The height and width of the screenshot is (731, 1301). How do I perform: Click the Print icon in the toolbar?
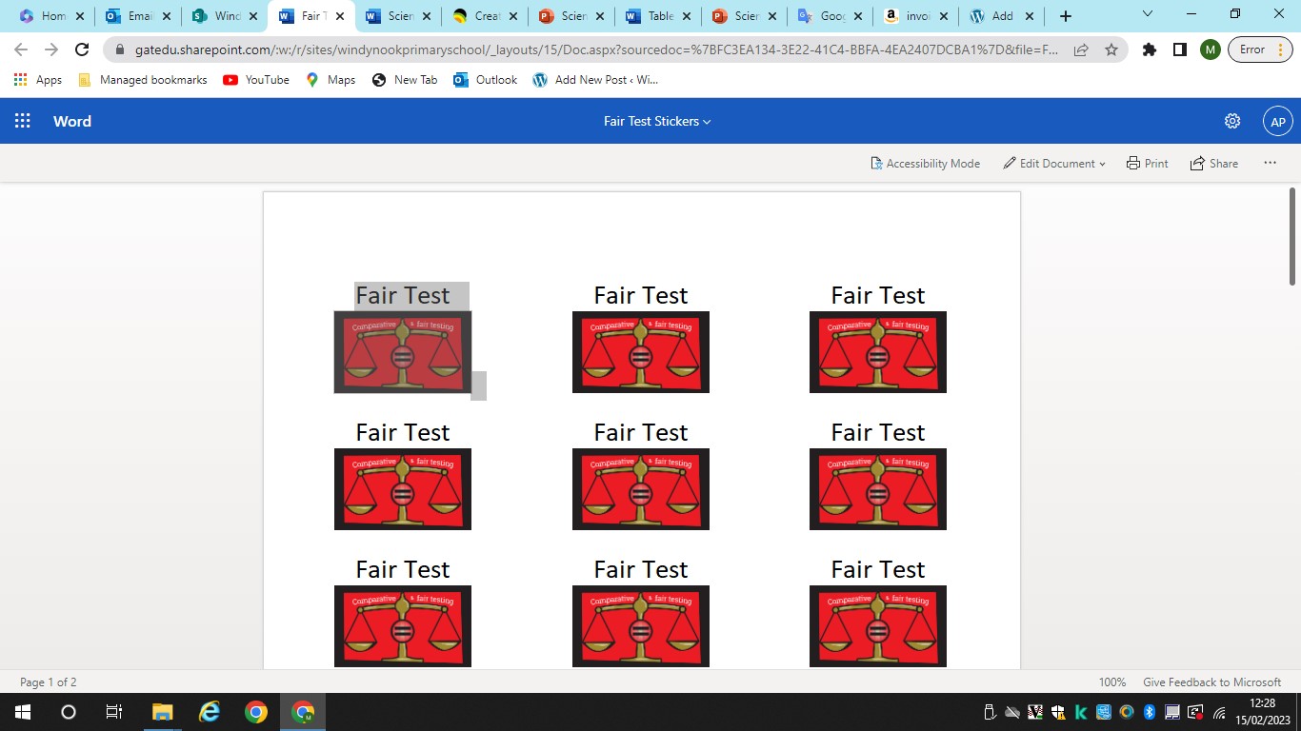[1147, 163]
